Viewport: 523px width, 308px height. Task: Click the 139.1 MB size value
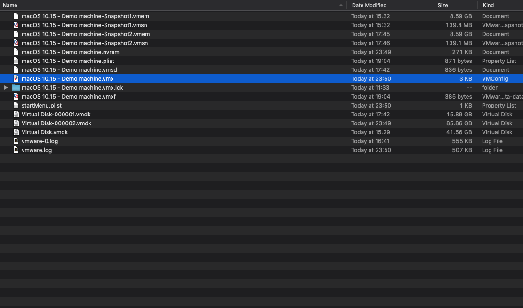click(x=459, y=43)
